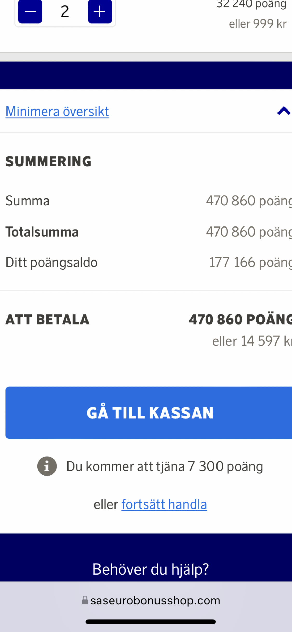The image size is (292, 632).
Task: Click the Ditt poängsaldo label
Action: [52, 262]
